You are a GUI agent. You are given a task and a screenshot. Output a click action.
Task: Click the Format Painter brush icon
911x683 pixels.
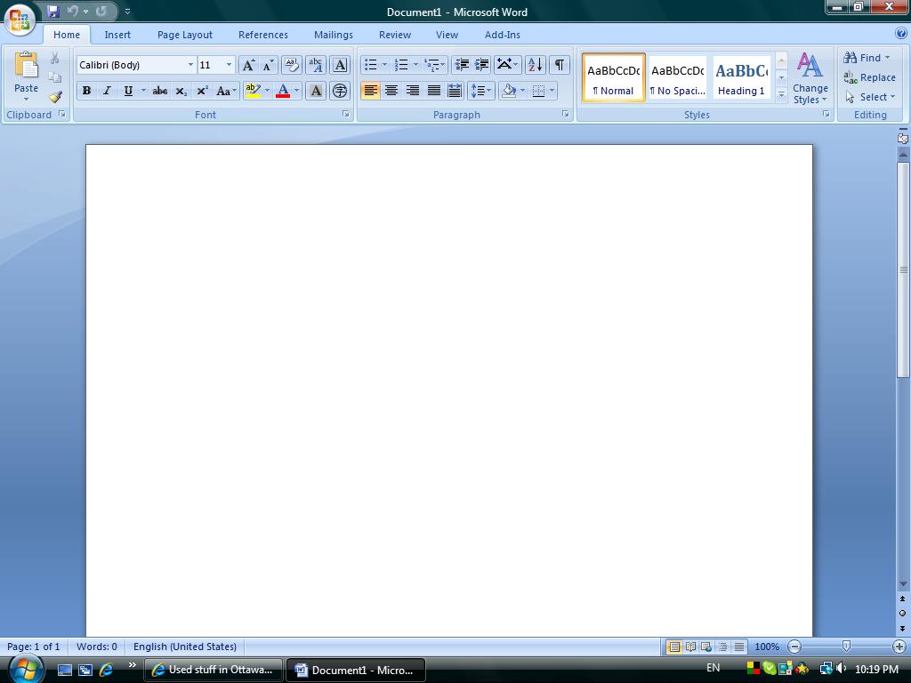tap(55, 97)
